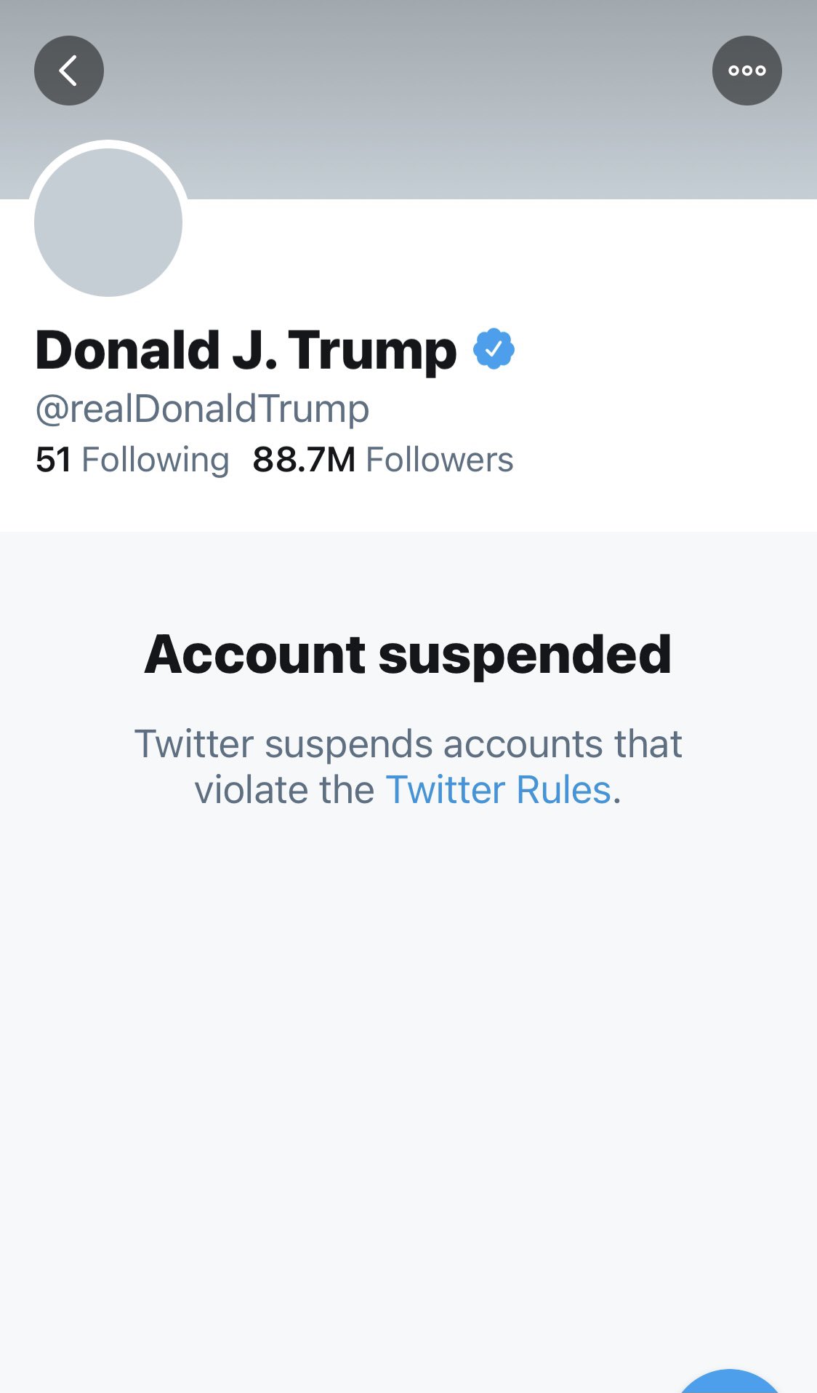Click the @realDonaldTrump handle
Screen dimensions: 817x1393
point(202,409)
